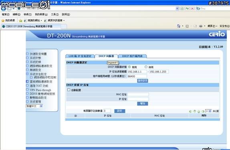The width and height of the screenshot is (230, 150).
Task: Click the 增加 add button
Action: 143,103
